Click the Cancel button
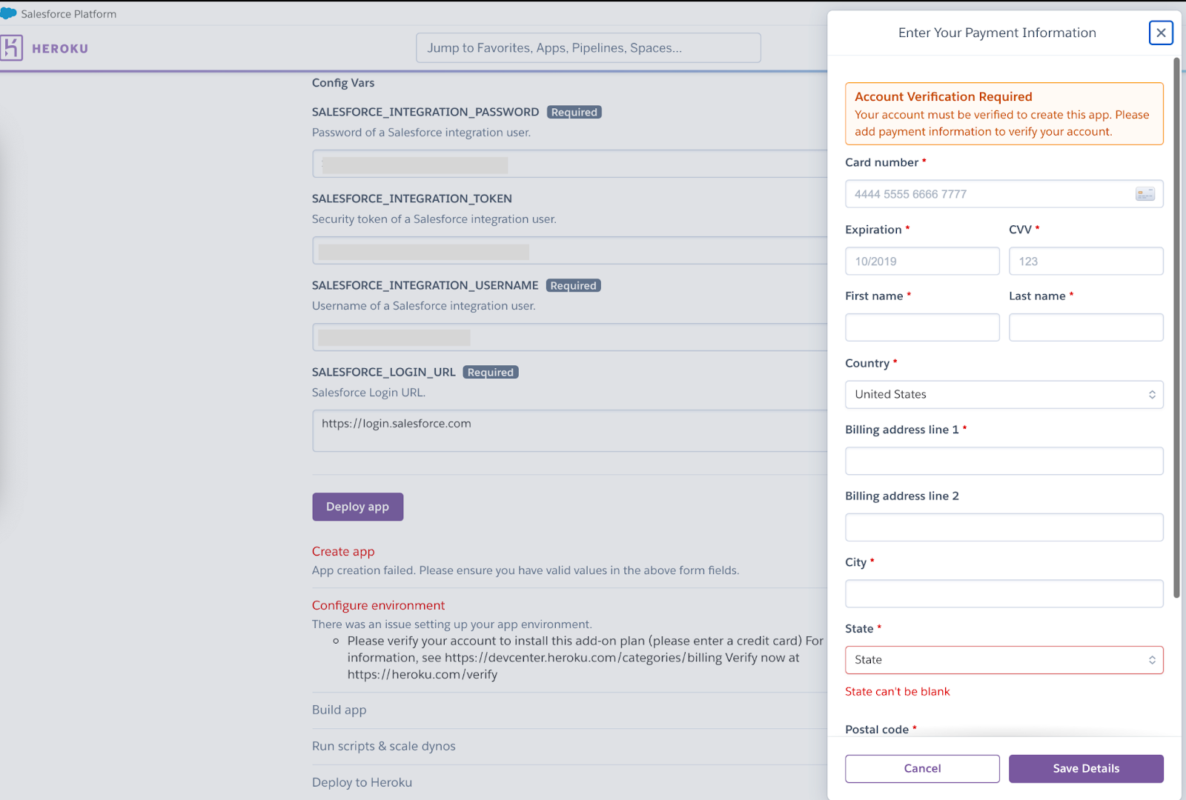The image size is (1186, 800). (x=922, y=769)
